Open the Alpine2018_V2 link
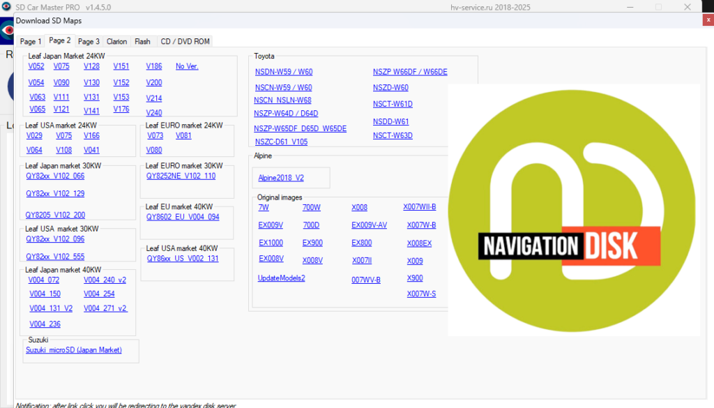The image size is (714, 408). pyautogui.click(x=281, y=178)
